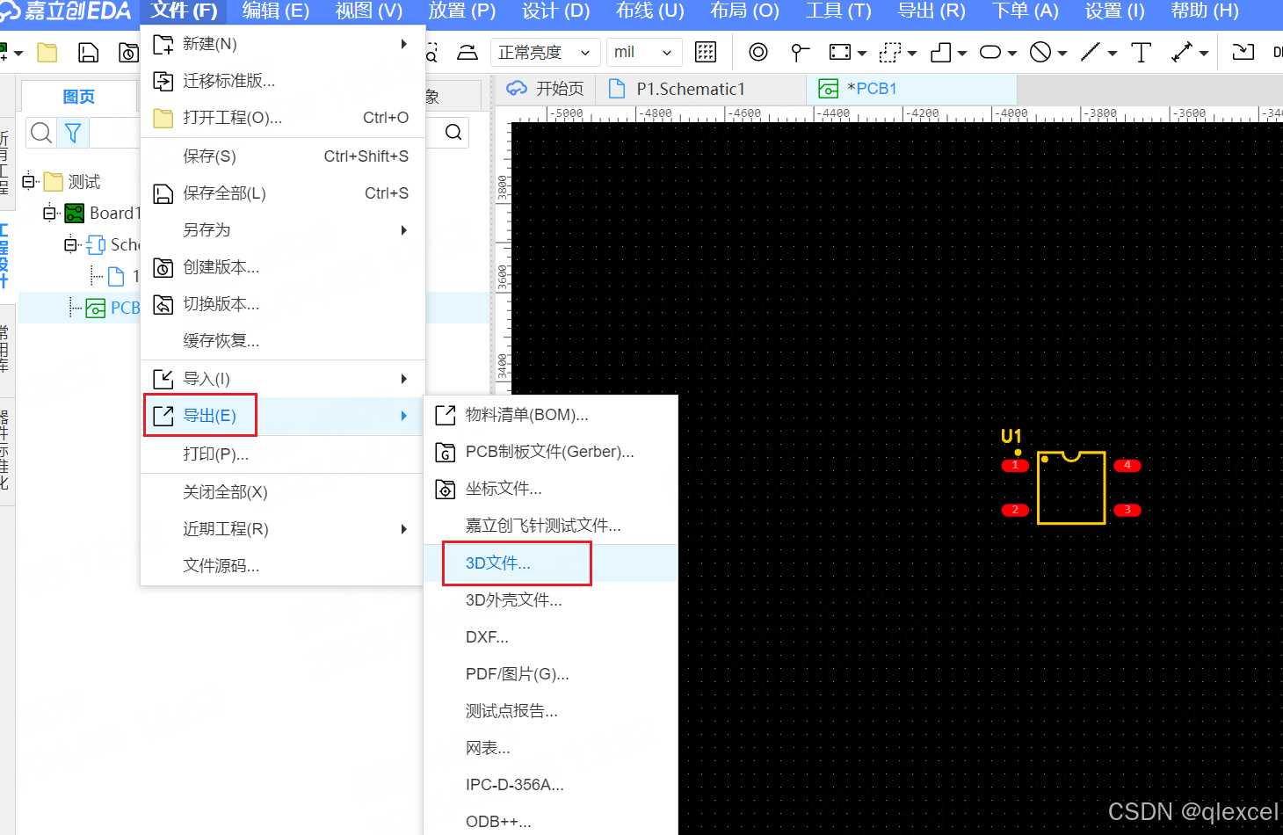Open the mil unit dropdown
This screenshot has height=835, width=1283.
pyautogui.click(x=643, y=53)
